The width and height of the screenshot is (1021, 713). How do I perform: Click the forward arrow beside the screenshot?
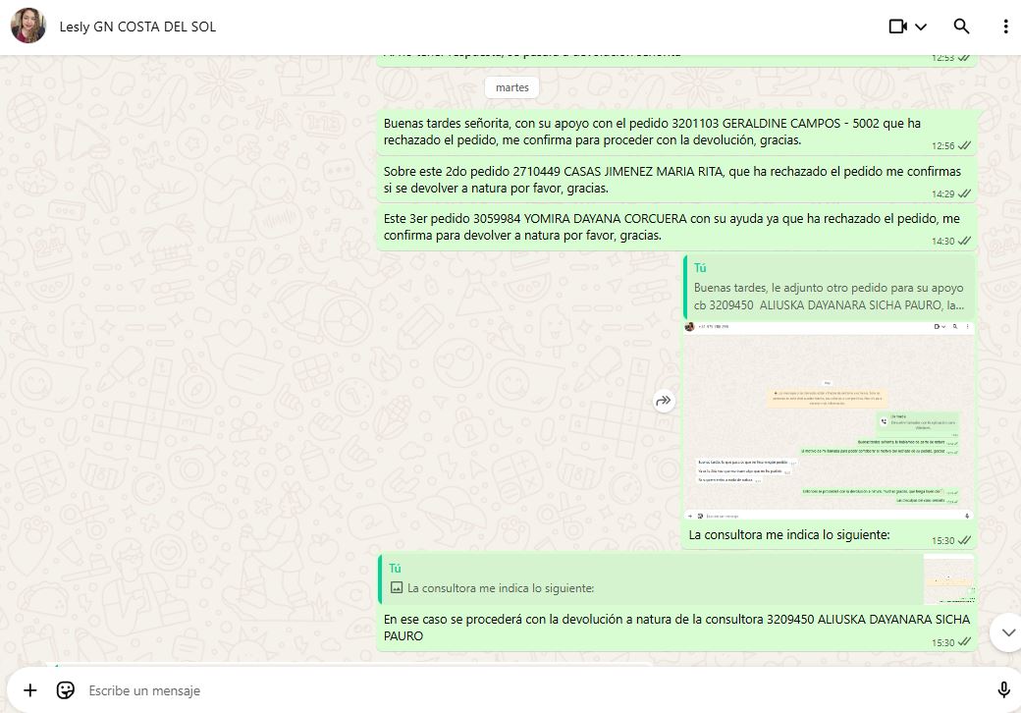tap(665, 400)
